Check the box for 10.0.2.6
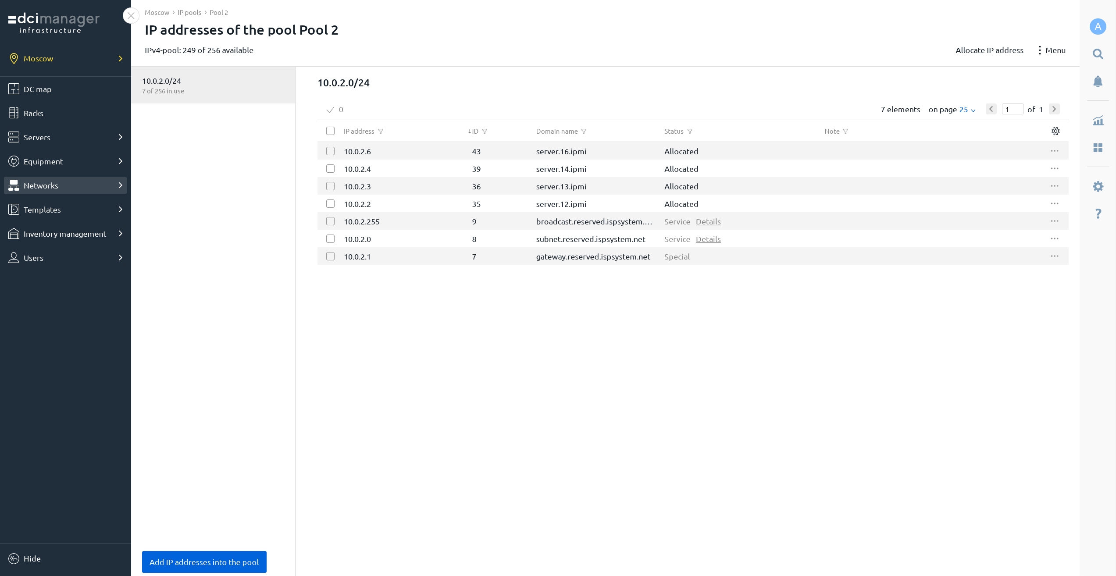The image size is (1116, 576). click(330, 151)
